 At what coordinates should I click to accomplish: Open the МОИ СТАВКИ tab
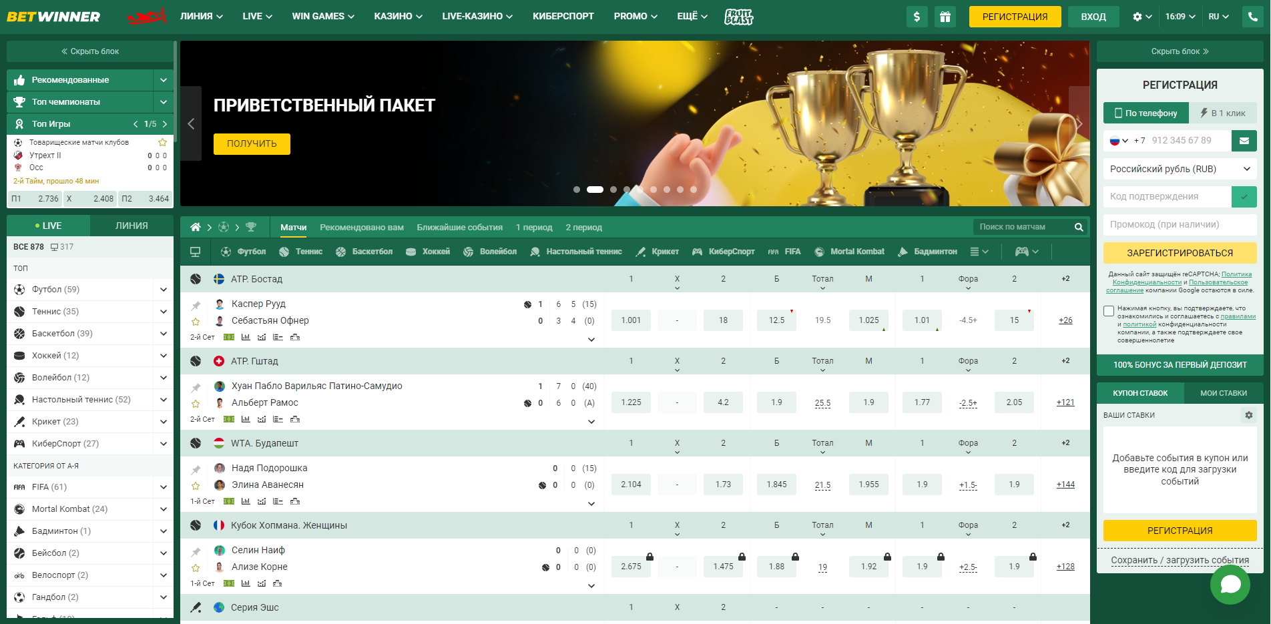[1223, 393]
